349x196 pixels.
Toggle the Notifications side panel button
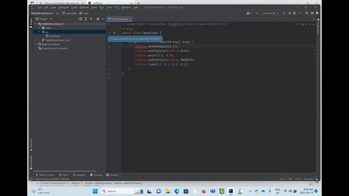[318, 26]
